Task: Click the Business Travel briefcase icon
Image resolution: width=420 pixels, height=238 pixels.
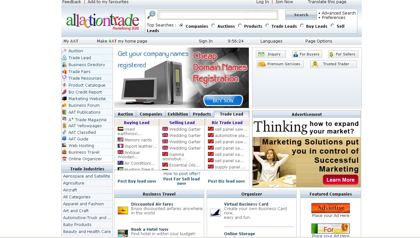Action: pos(64,152)
